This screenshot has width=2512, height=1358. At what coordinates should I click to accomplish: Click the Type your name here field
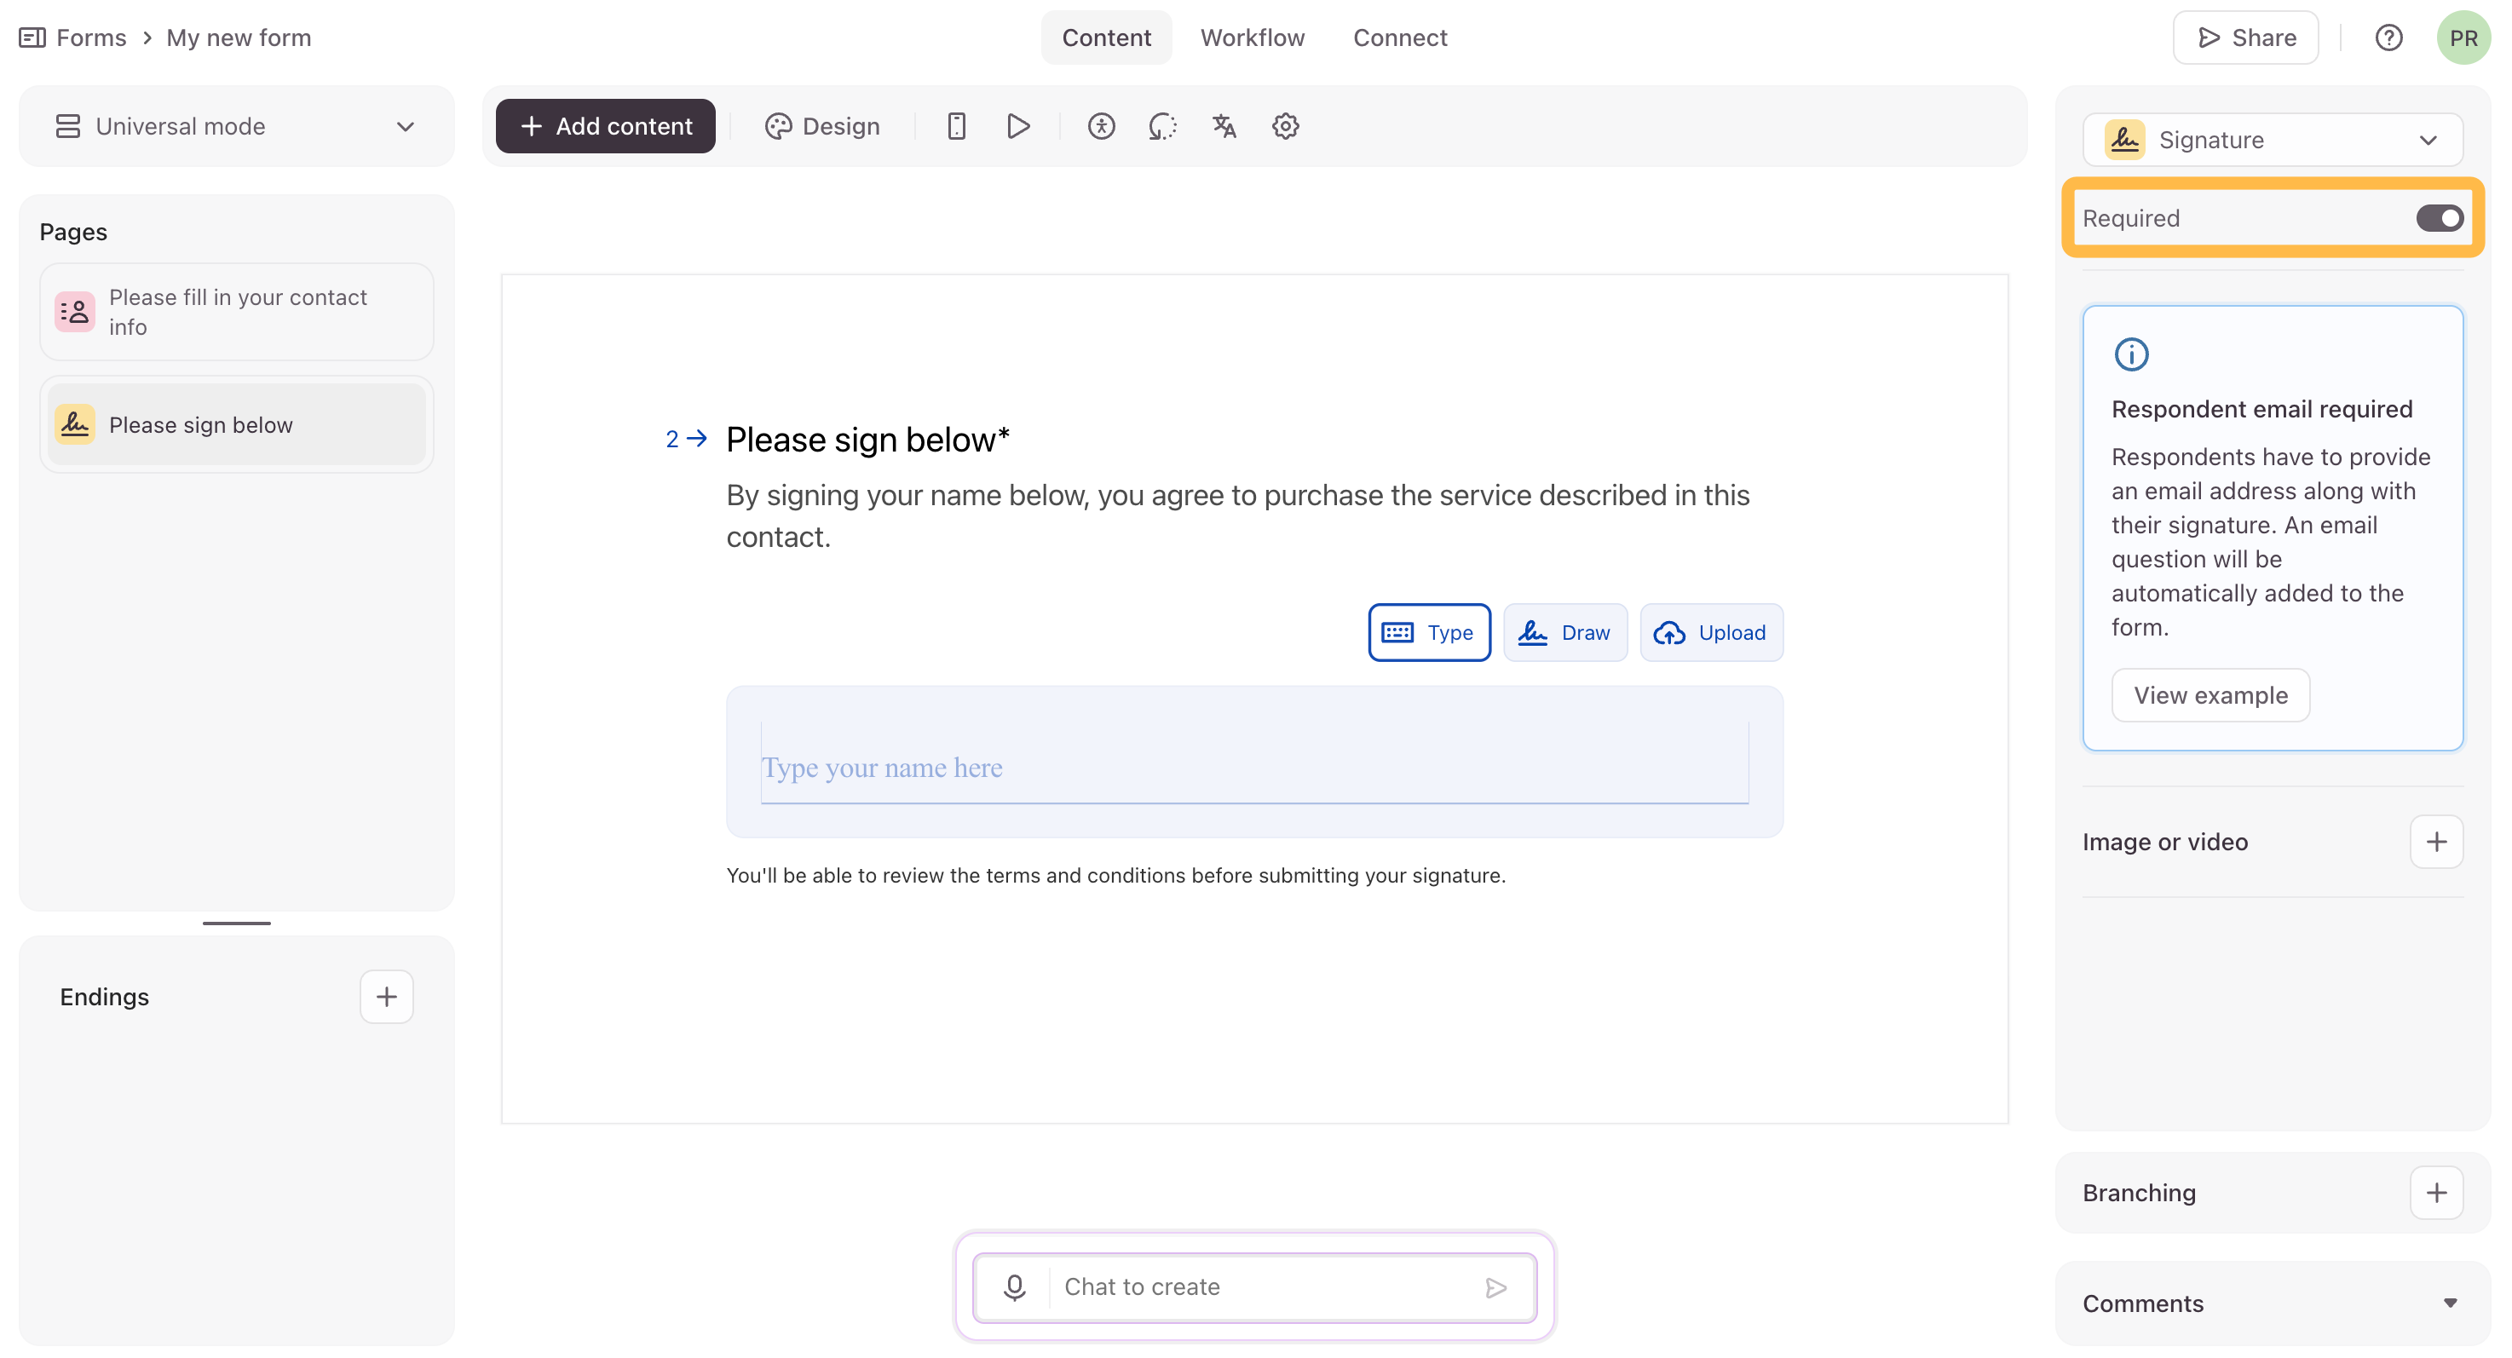point(1254,768)
